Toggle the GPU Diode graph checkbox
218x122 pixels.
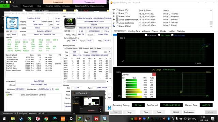(x=159, y=35)
